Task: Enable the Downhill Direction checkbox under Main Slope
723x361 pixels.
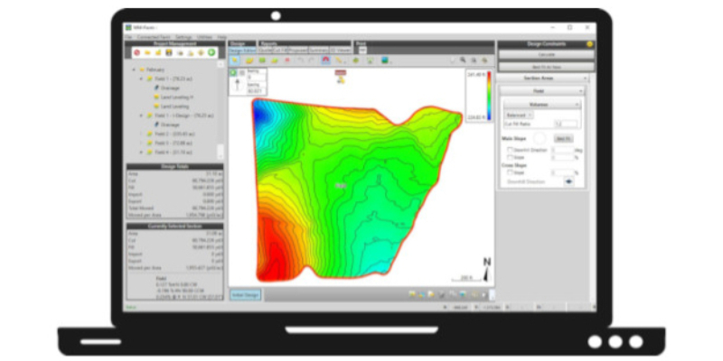Action: 510,150
